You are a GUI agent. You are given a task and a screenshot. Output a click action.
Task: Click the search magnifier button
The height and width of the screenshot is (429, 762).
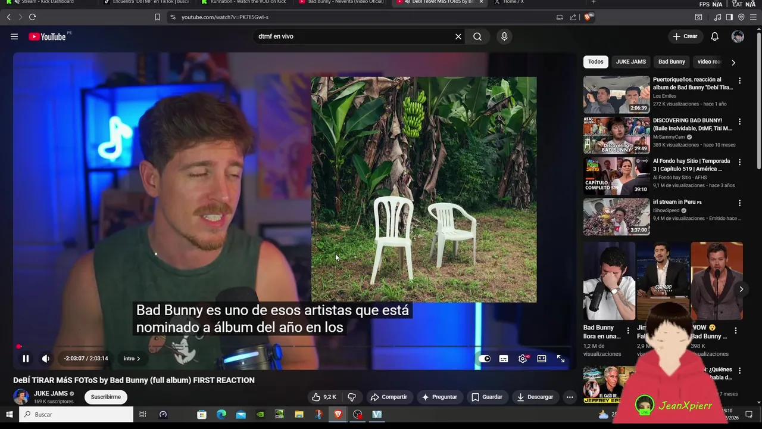[x=477, y=36]
